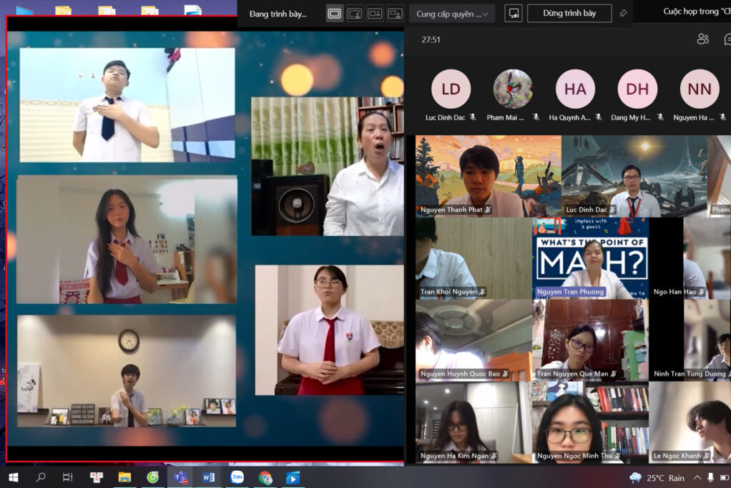This screenshot has height=488, width=731.
Task: Click the microphone icon in the system tray
Action: [x=710, y=478]
